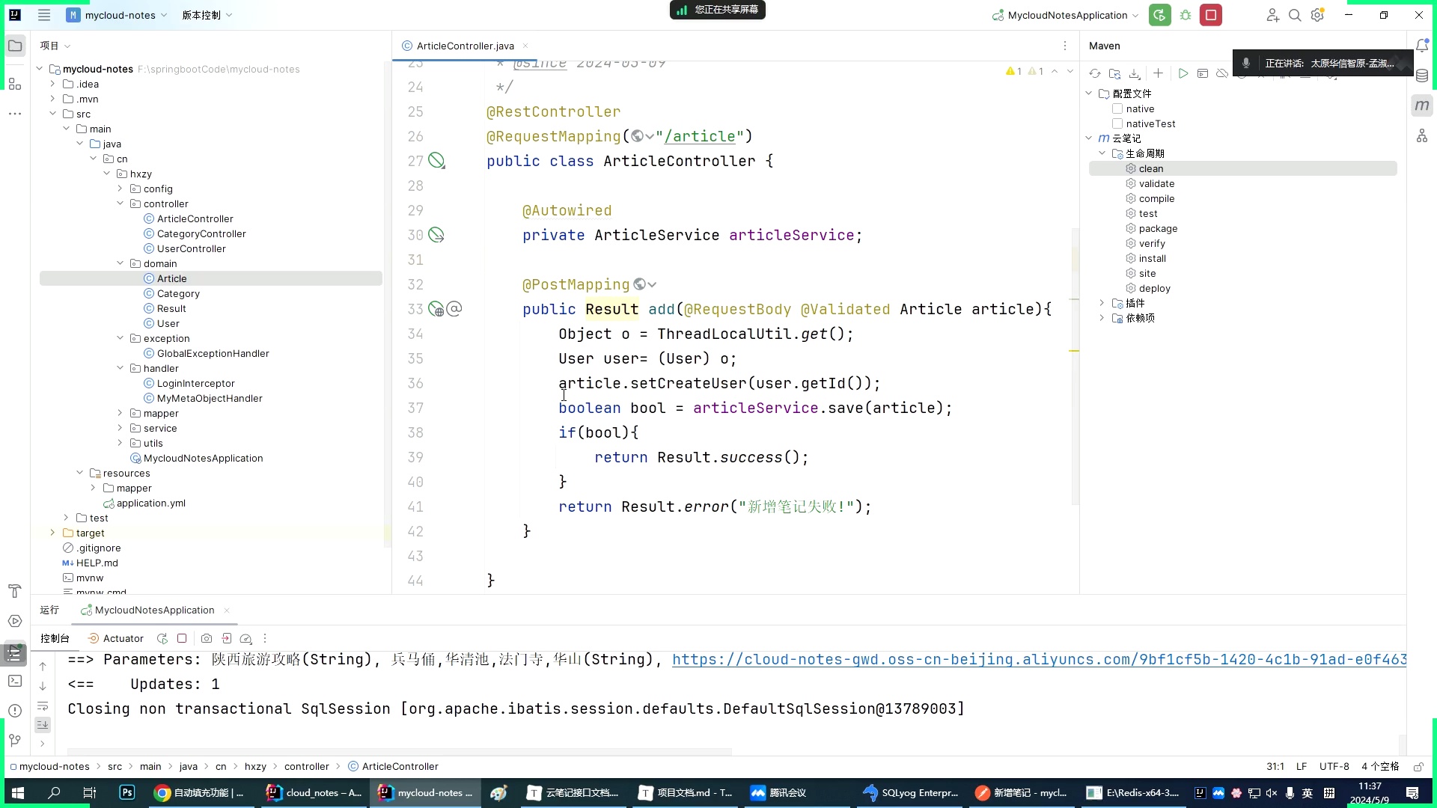The width and height of the screenshot is (1437, 808).
Task: Open the Database tool window on the right
Action: click(1421, 75)
